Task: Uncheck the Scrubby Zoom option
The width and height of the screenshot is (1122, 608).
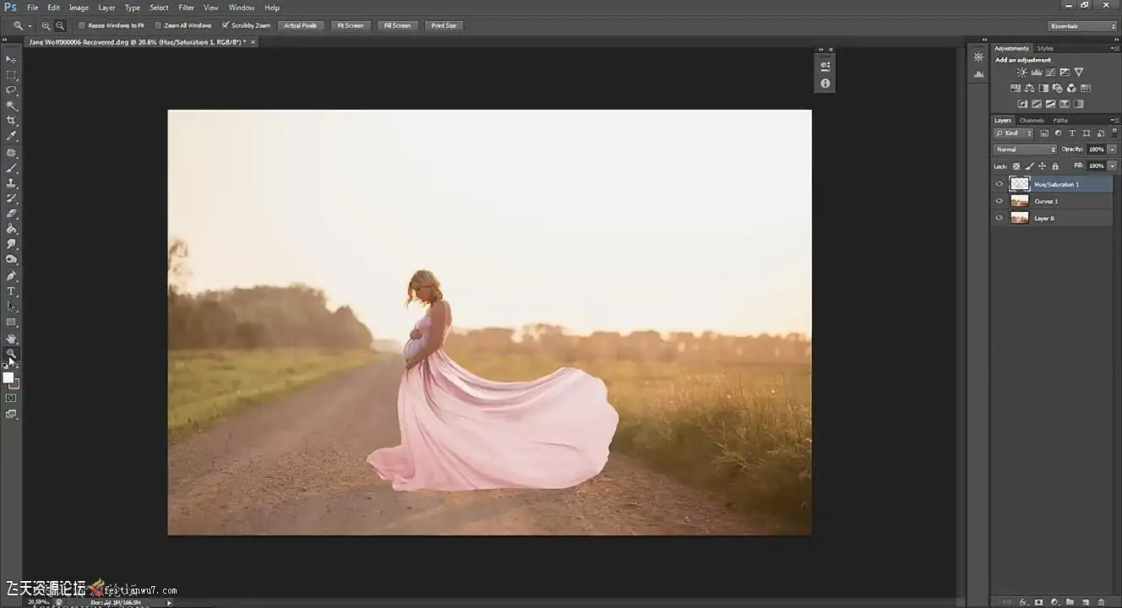Action: click(x=226, y=25)
